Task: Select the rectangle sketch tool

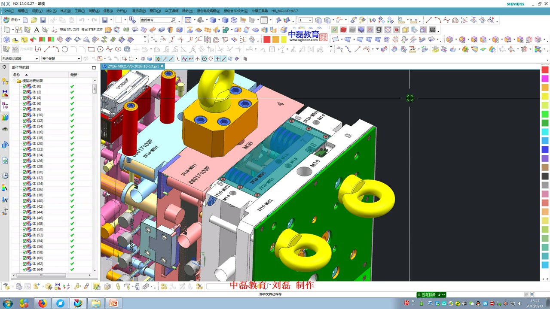Action: coord(91,49)
